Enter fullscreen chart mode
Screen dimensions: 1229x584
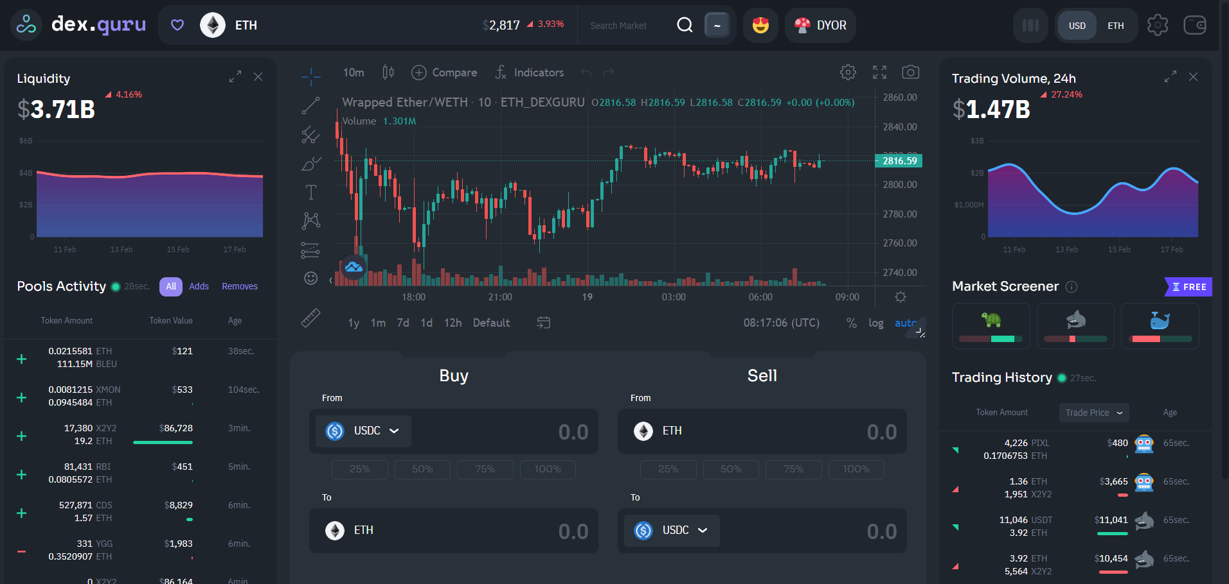click(x=879, y=72)
